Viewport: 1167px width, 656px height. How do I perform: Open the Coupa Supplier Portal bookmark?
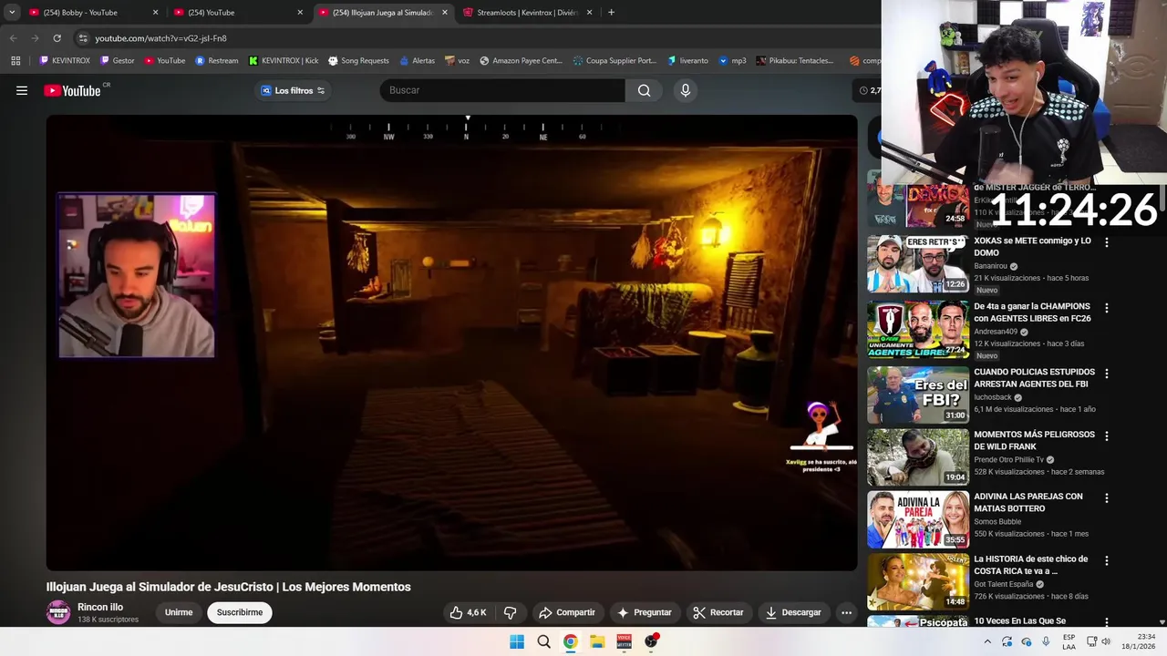click(614, 61)
